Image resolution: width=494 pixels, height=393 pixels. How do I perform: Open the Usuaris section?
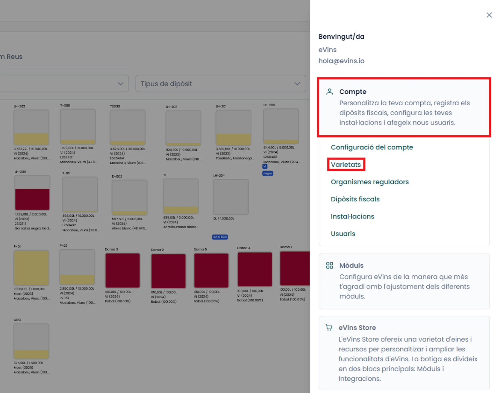pos(343,234)
